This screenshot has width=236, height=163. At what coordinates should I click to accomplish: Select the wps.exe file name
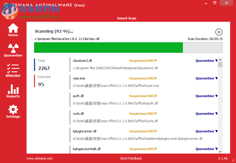tap(79, 78)
